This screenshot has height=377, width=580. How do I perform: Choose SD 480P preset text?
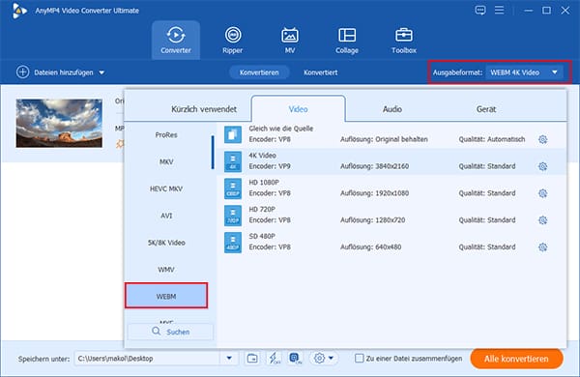point(262,236)
